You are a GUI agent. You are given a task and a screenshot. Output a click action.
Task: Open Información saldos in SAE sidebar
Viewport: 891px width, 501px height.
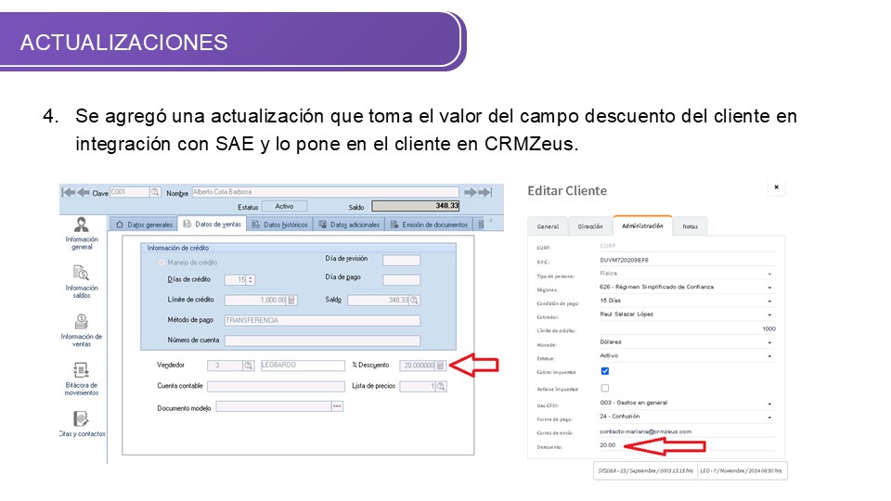[82, 282]
